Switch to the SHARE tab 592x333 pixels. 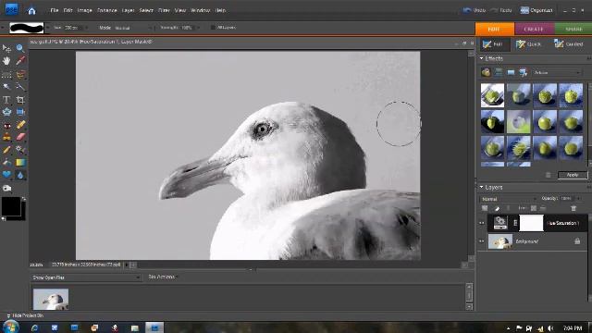[x=573, y=29]
